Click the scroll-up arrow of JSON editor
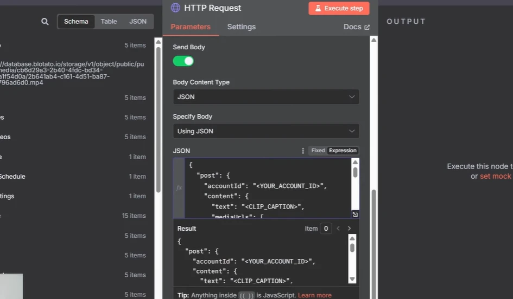 pyautogui.click(x=355, y=162)
